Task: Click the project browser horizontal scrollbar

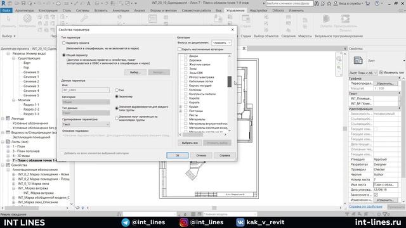Action: pos(22,208)
